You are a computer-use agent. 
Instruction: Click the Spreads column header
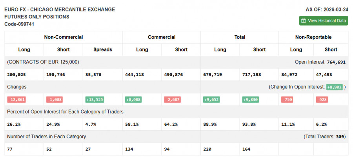click(x=103, y=50)
